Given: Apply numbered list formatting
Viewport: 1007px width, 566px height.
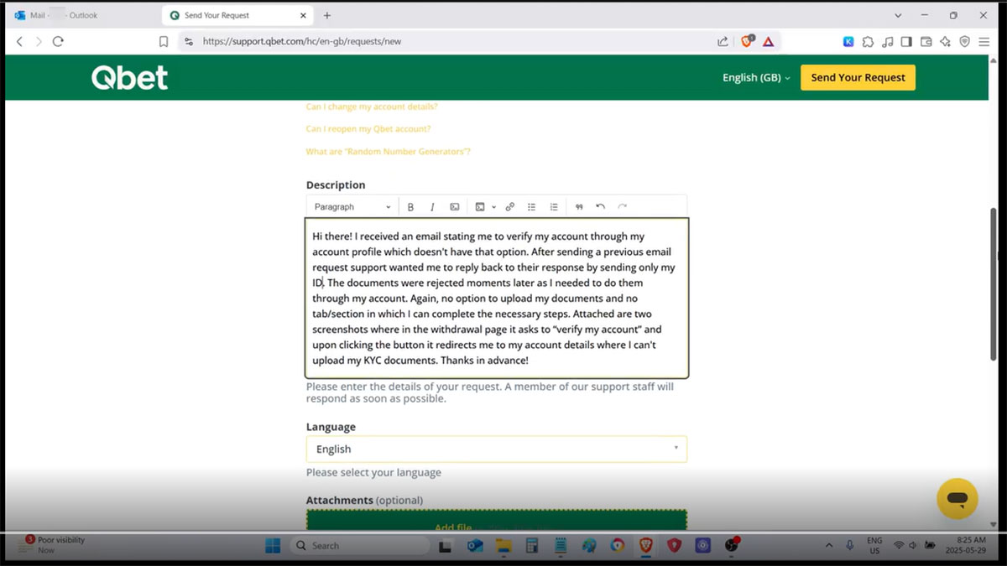Looking at the screenshot, I should 554,207.
